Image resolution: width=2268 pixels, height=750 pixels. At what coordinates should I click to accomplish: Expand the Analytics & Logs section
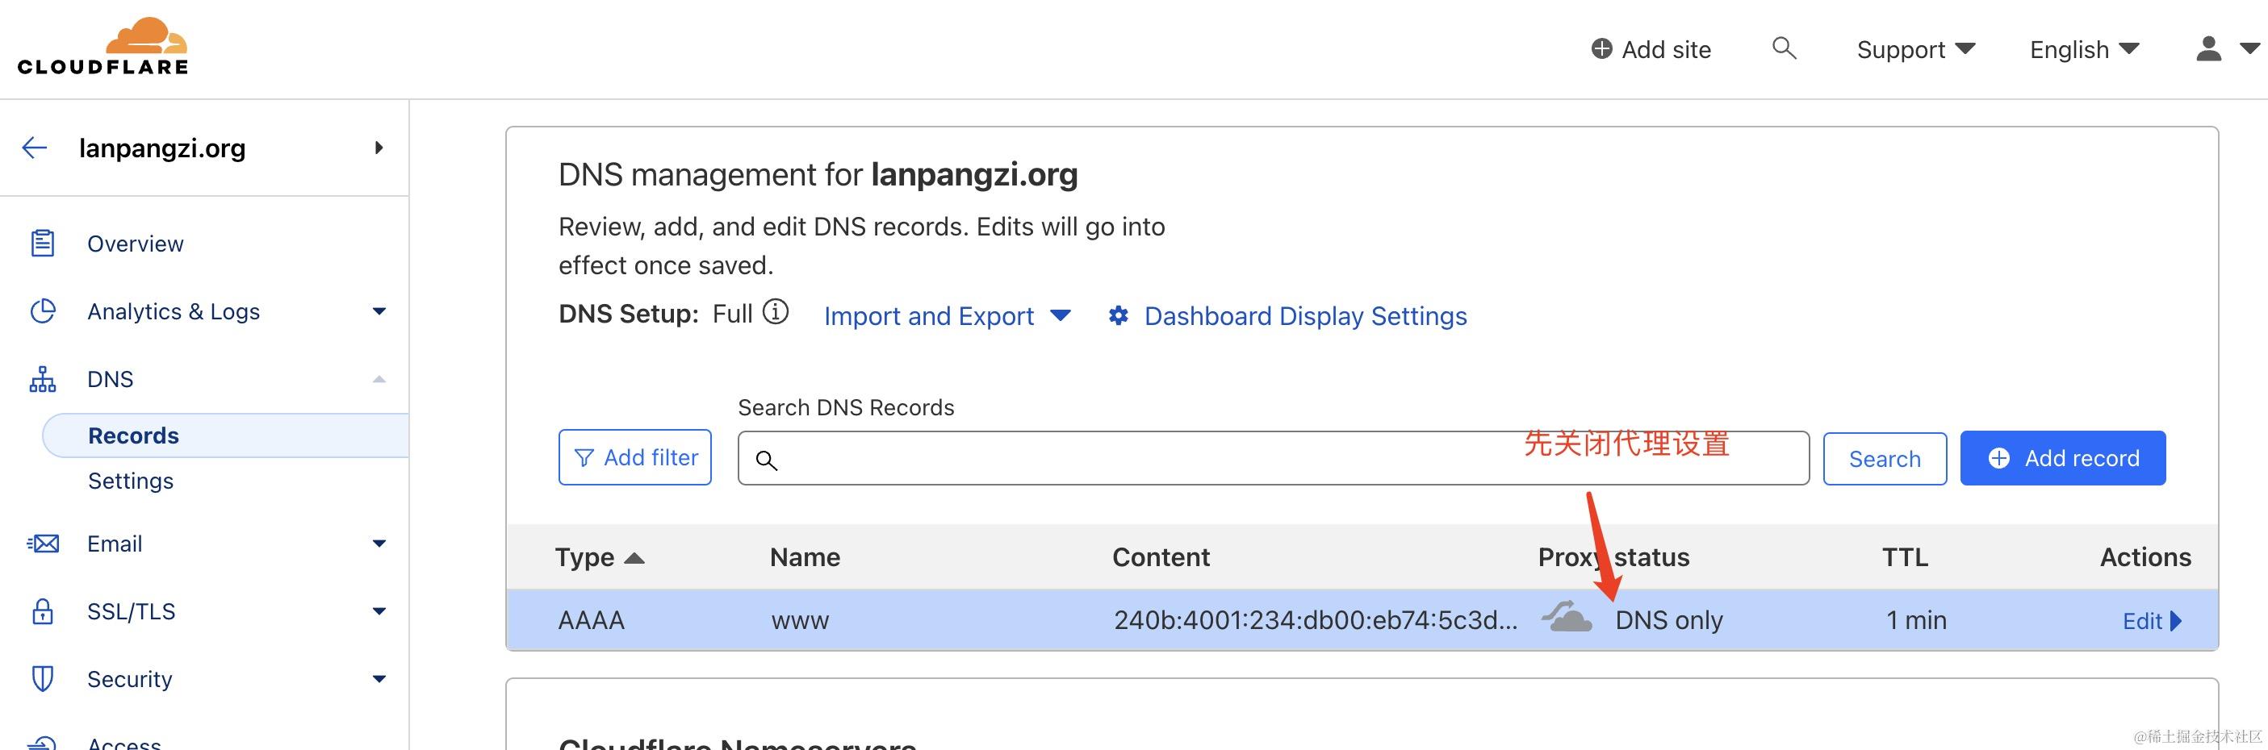point(379,311)
